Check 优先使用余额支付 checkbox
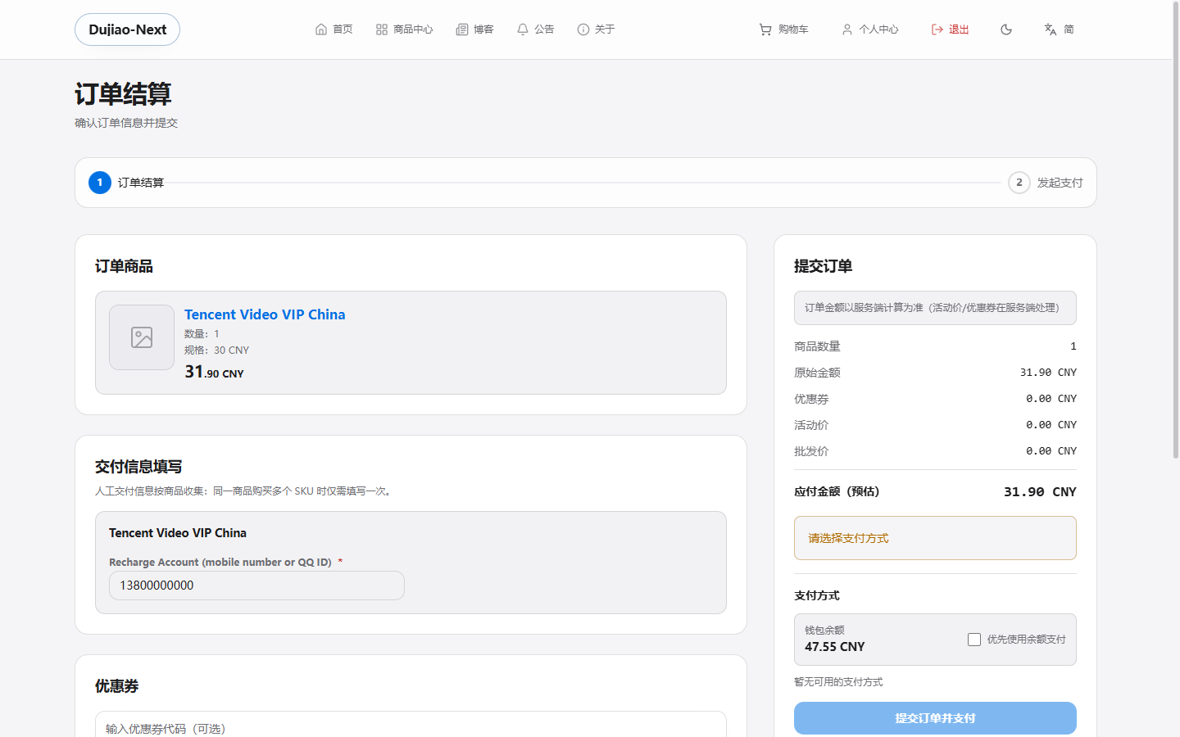 pos(974,640)
